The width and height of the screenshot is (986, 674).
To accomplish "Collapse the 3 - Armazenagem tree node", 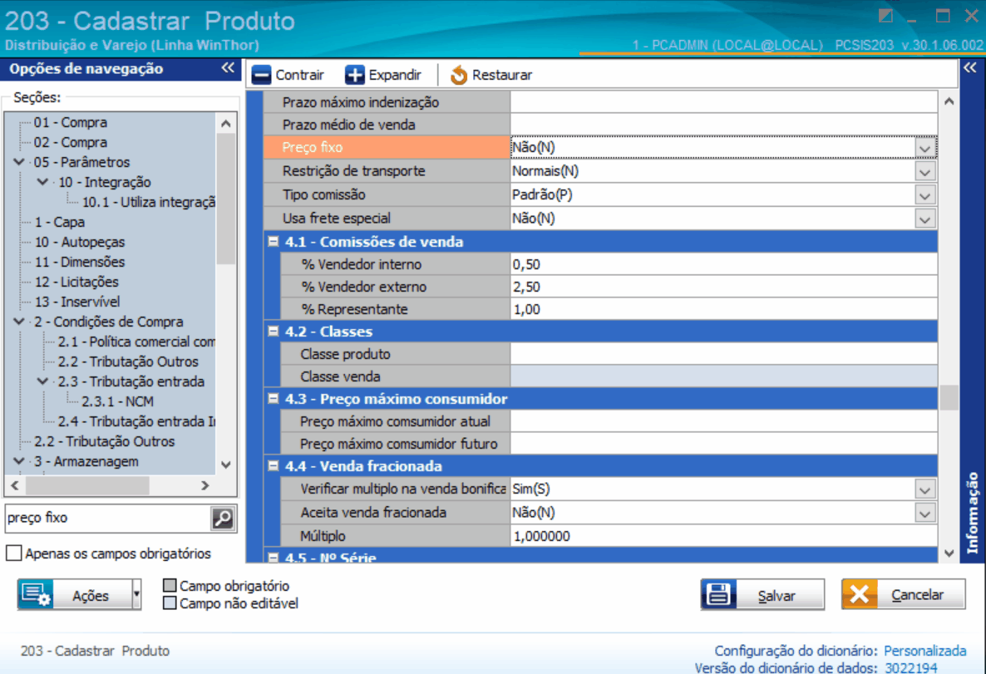I will [x=19, y=461].
